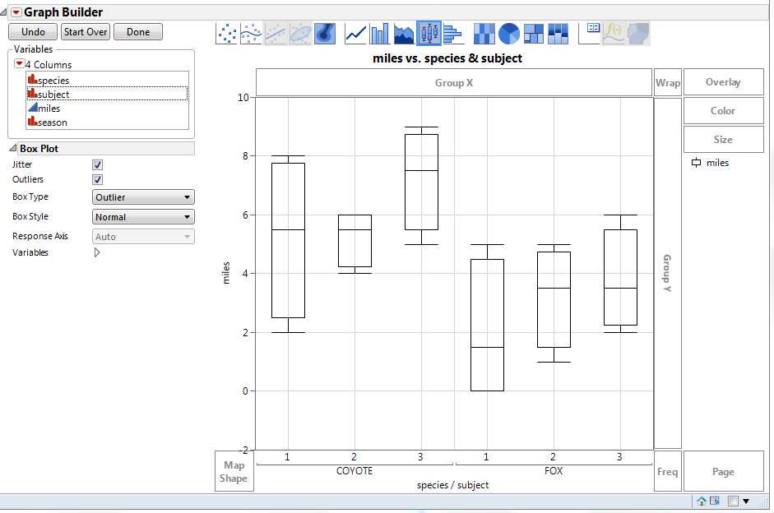Click the miles legend entry text

point(717,163)
